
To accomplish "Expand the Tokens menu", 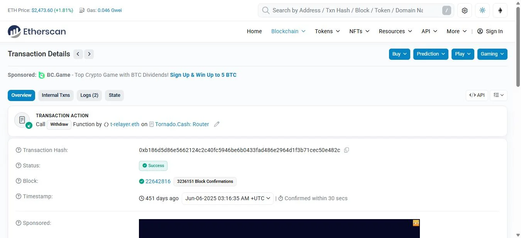I will point(327,31).
